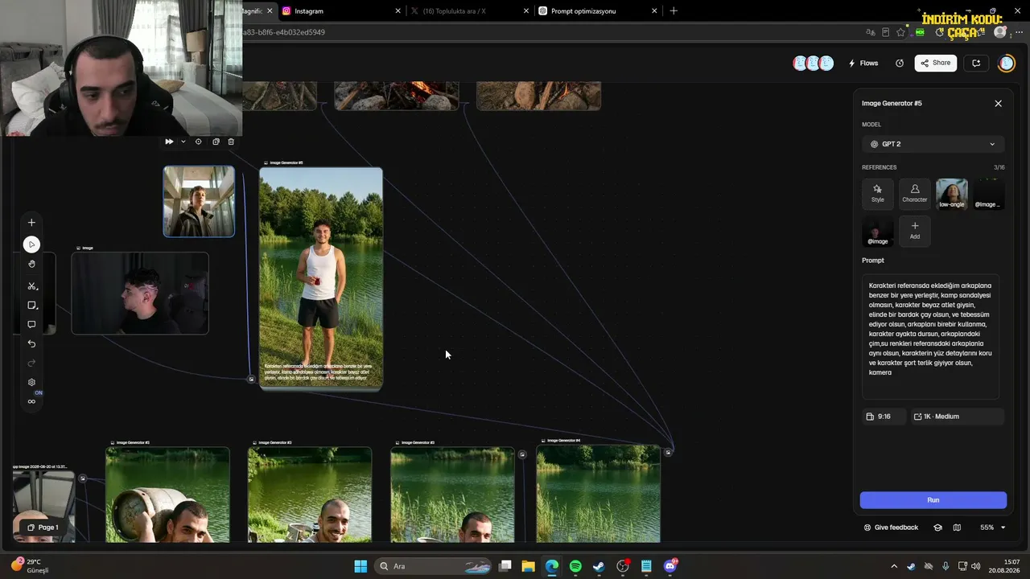Duplicate the selected node
This screenshot has width=1030, height=579.
coord(216,142)
